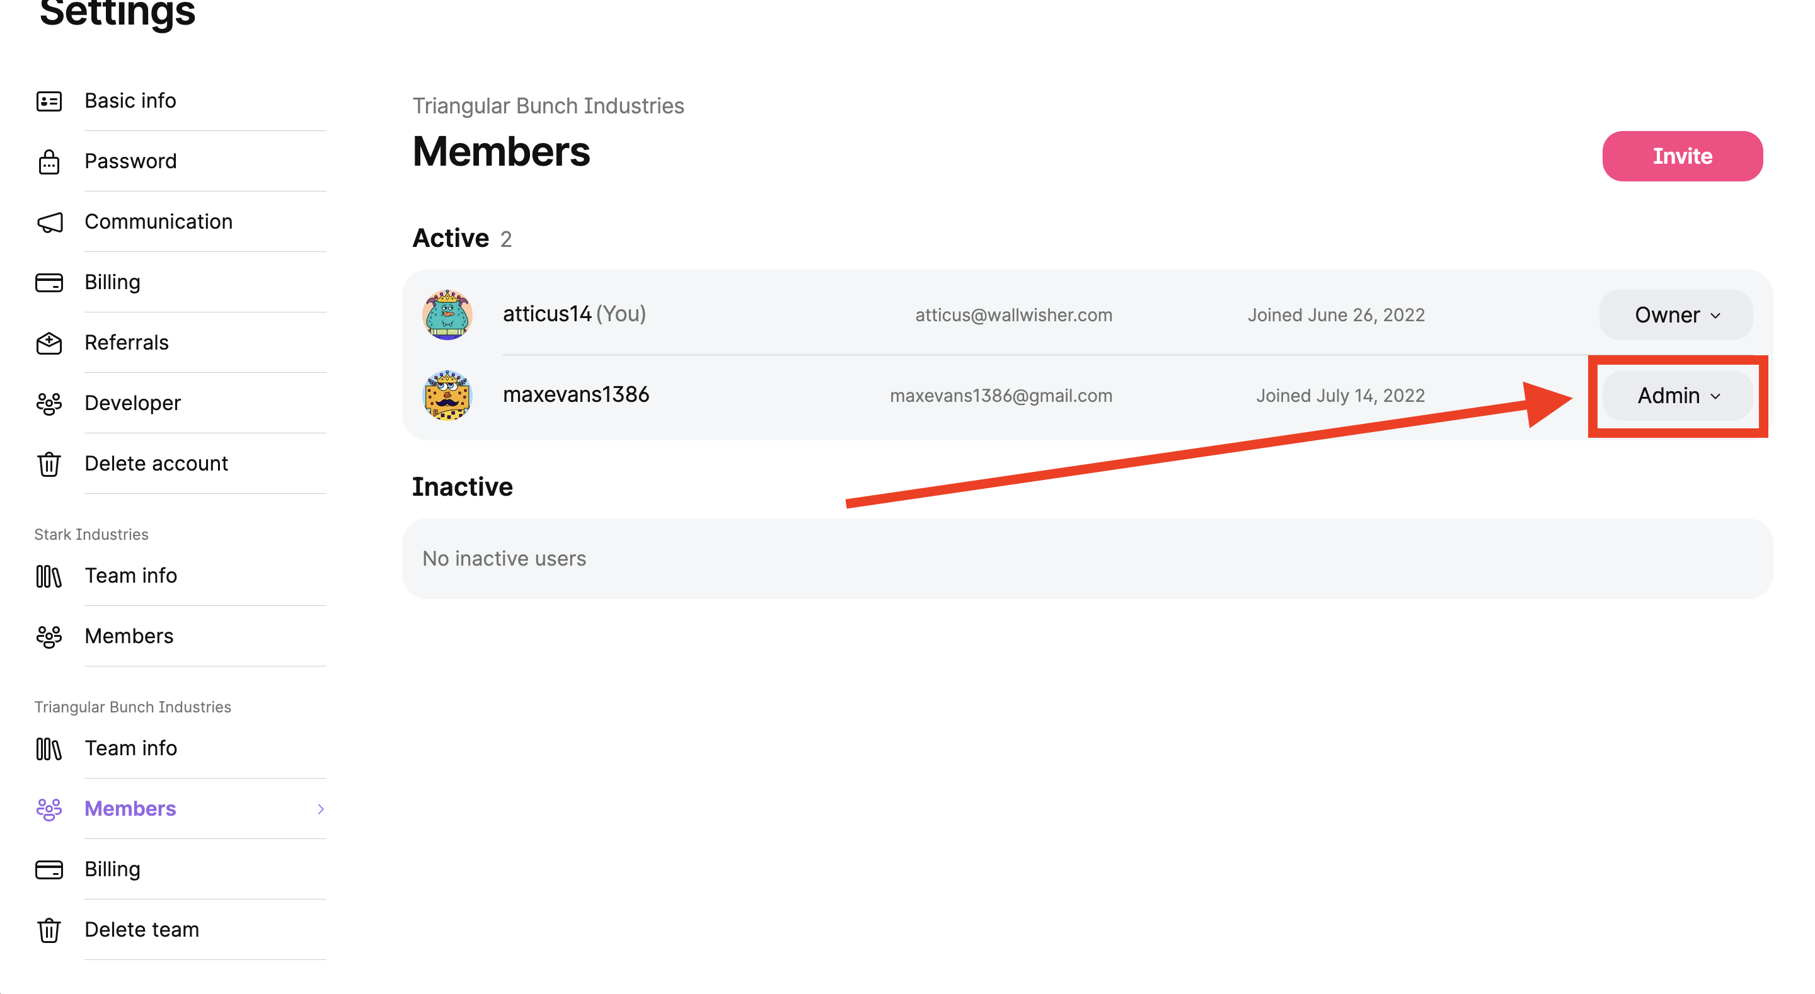Click the Triangular Bunch Industries sidebar label

pyautogui.click(x=132, y=707)
